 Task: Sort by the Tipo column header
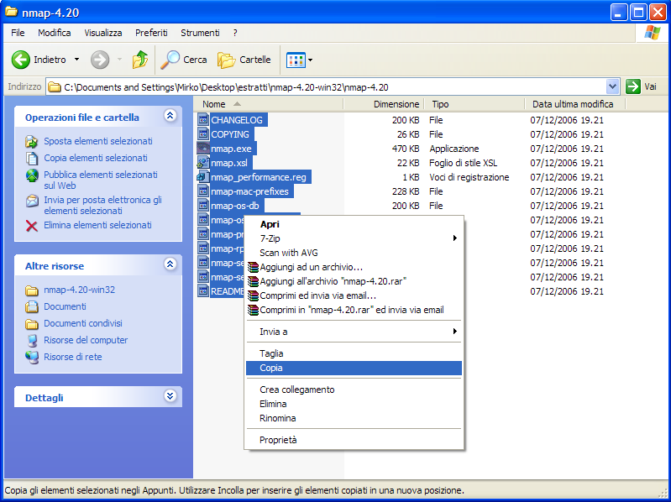pos(440,104)
